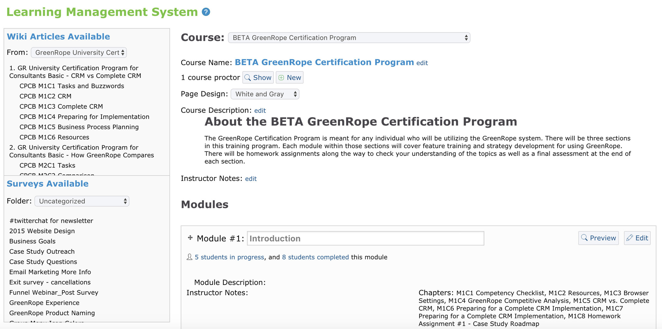Select the Case Study Outreach survey
Image resolution: width=662 pixels, height=329 pixels.
[42, 252]
